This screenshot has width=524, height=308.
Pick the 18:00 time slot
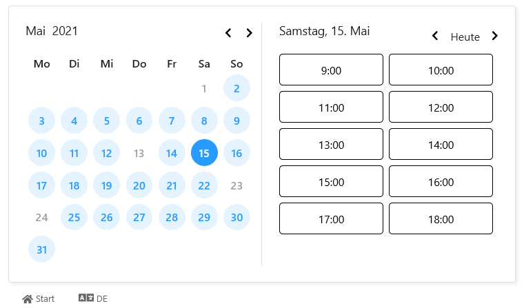click(441, 218)
